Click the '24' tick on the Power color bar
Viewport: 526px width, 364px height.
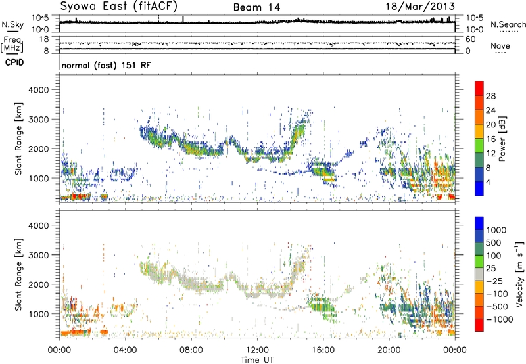490,110
